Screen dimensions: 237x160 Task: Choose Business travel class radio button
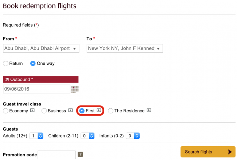[44, 111]
